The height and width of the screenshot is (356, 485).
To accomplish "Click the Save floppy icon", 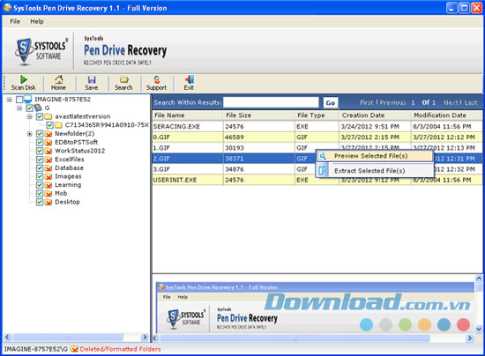I will tap(92, 79).
